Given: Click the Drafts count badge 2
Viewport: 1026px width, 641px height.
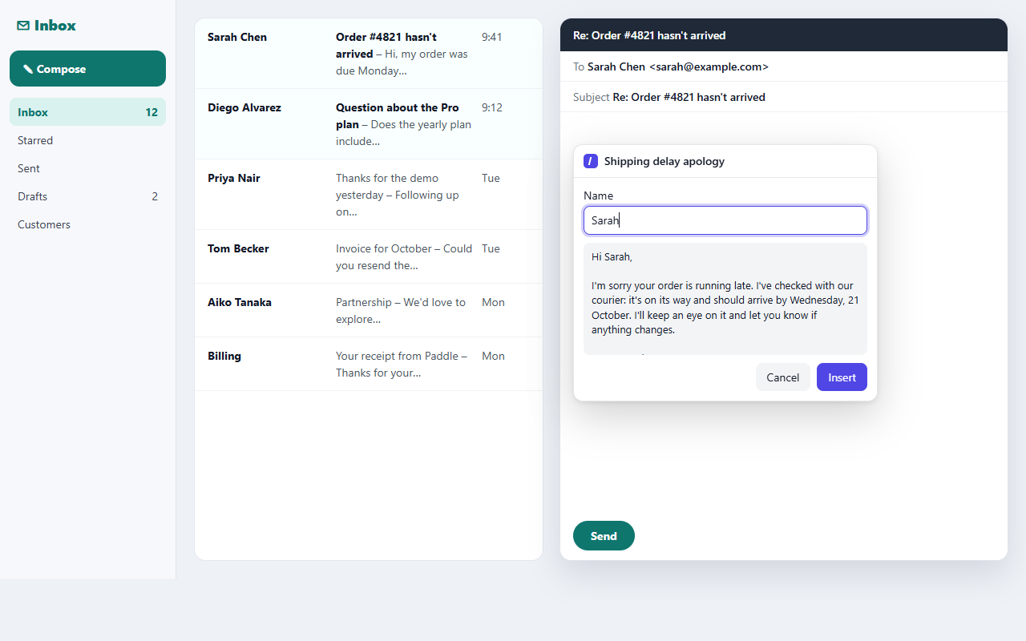Looking at the screenshot, I should (155, 196).
